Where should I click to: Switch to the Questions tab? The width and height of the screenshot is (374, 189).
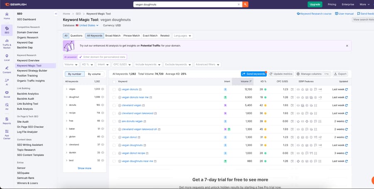[76, 36]
